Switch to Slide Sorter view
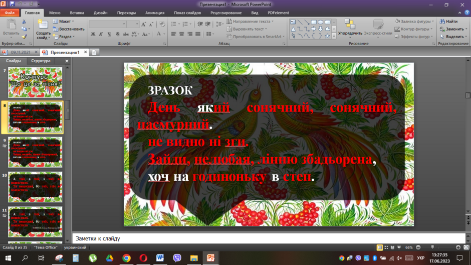The image size is (471, 265). tap(386, 247)
